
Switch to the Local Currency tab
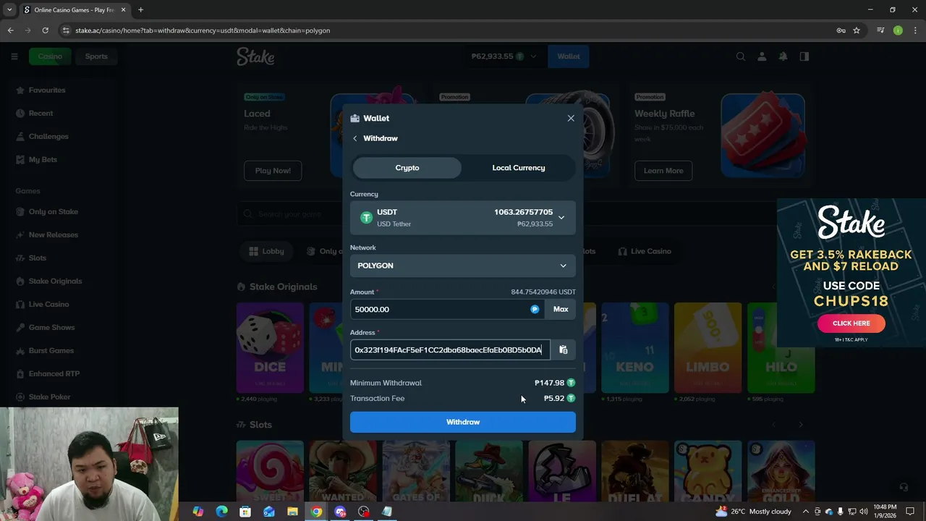[519, 168]
